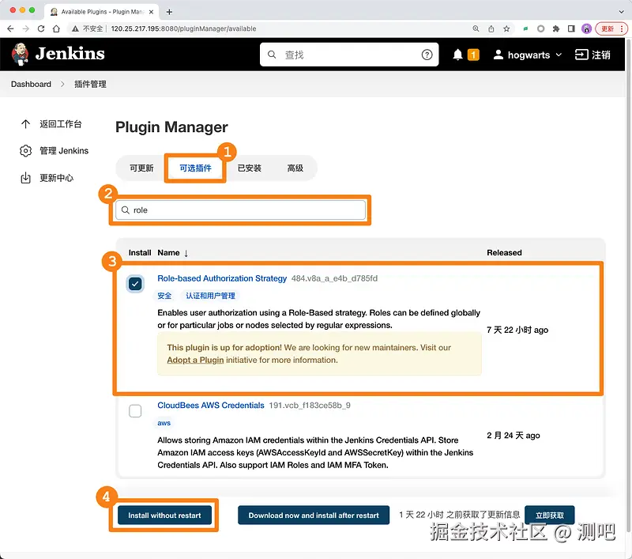
Task: Bookmark this page with star icon
Action: pos(506,28)
